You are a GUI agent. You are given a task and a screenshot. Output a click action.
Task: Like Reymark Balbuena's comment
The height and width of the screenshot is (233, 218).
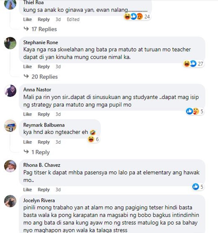[x=27, y=142]
